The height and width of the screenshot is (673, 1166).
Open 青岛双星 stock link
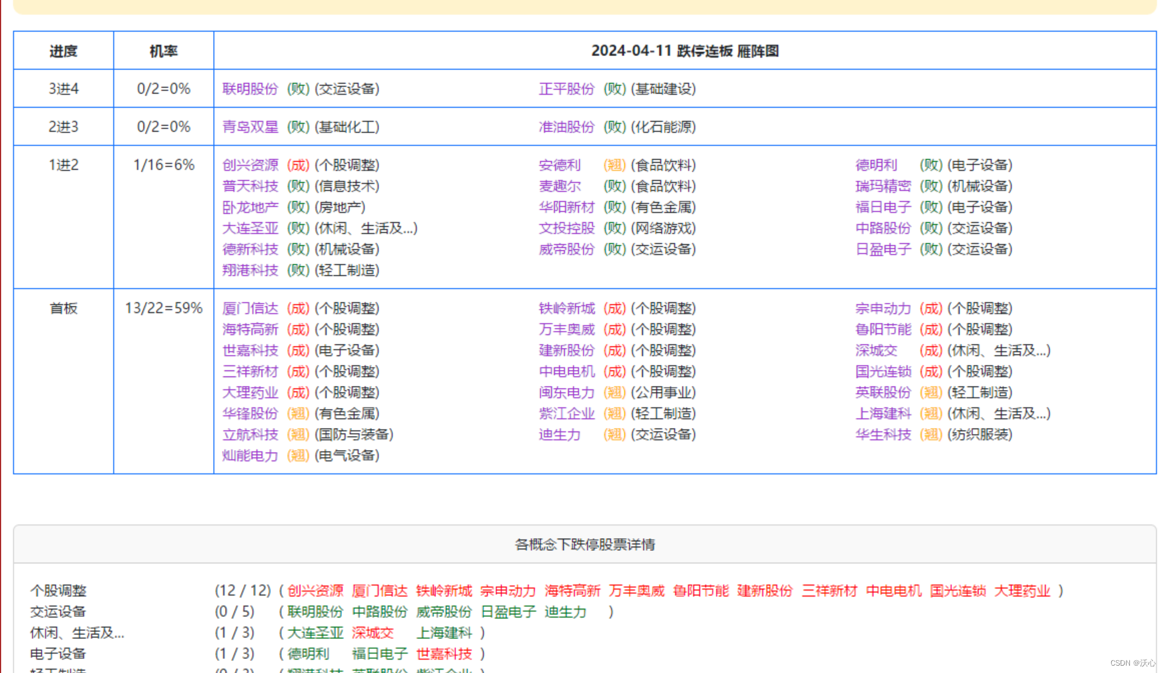(x=250, y=127)
